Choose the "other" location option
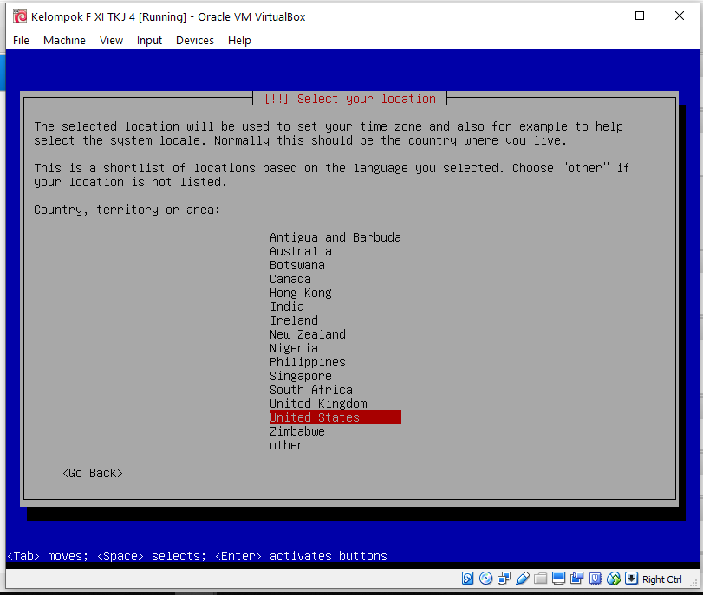The image size is (703, 595). [287, 445]
